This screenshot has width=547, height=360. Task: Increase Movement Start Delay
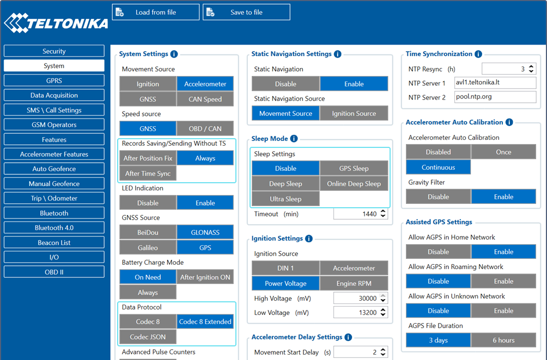[x=383, y=350]
